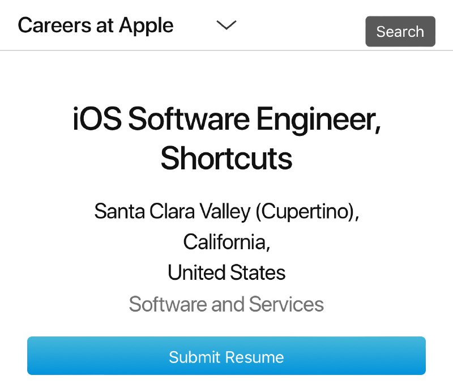Click the word Cupertino in the location
453x388 pixels.
[305, 212]
